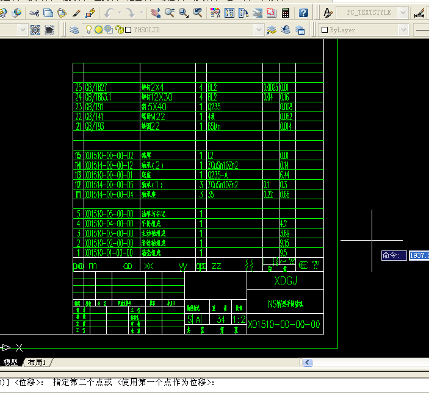Toggle freeze/thaw sun icon for YHSOLID layer
This screenshot has width=429, height=393.
pyautogui.click(x=98, y=29)
